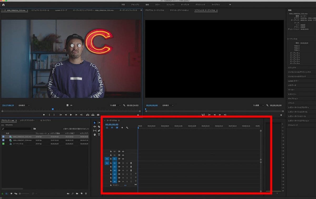Toggle V2 track output eye
Screen dimensions: 316x199
pos(123,155)
